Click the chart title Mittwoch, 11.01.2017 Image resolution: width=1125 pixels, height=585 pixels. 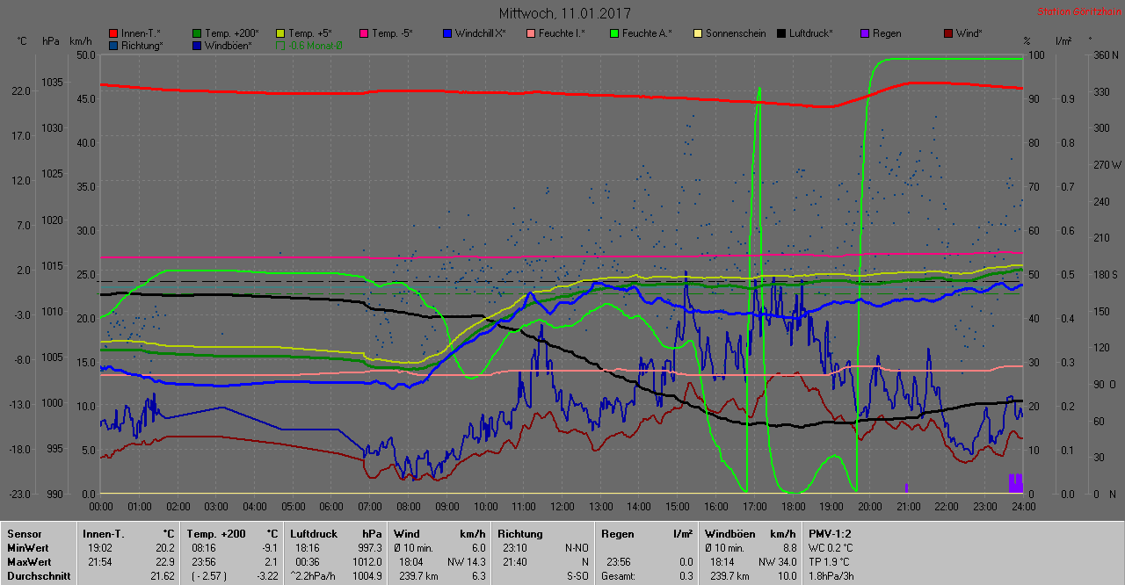563,13
